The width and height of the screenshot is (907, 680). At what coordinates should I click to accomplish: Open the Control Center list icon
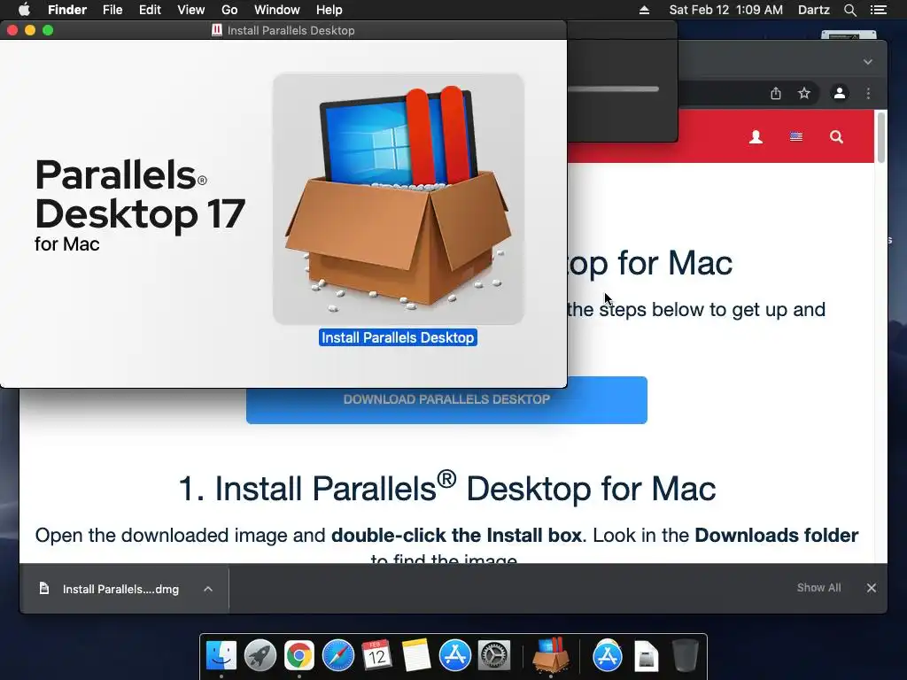point(878,10)
